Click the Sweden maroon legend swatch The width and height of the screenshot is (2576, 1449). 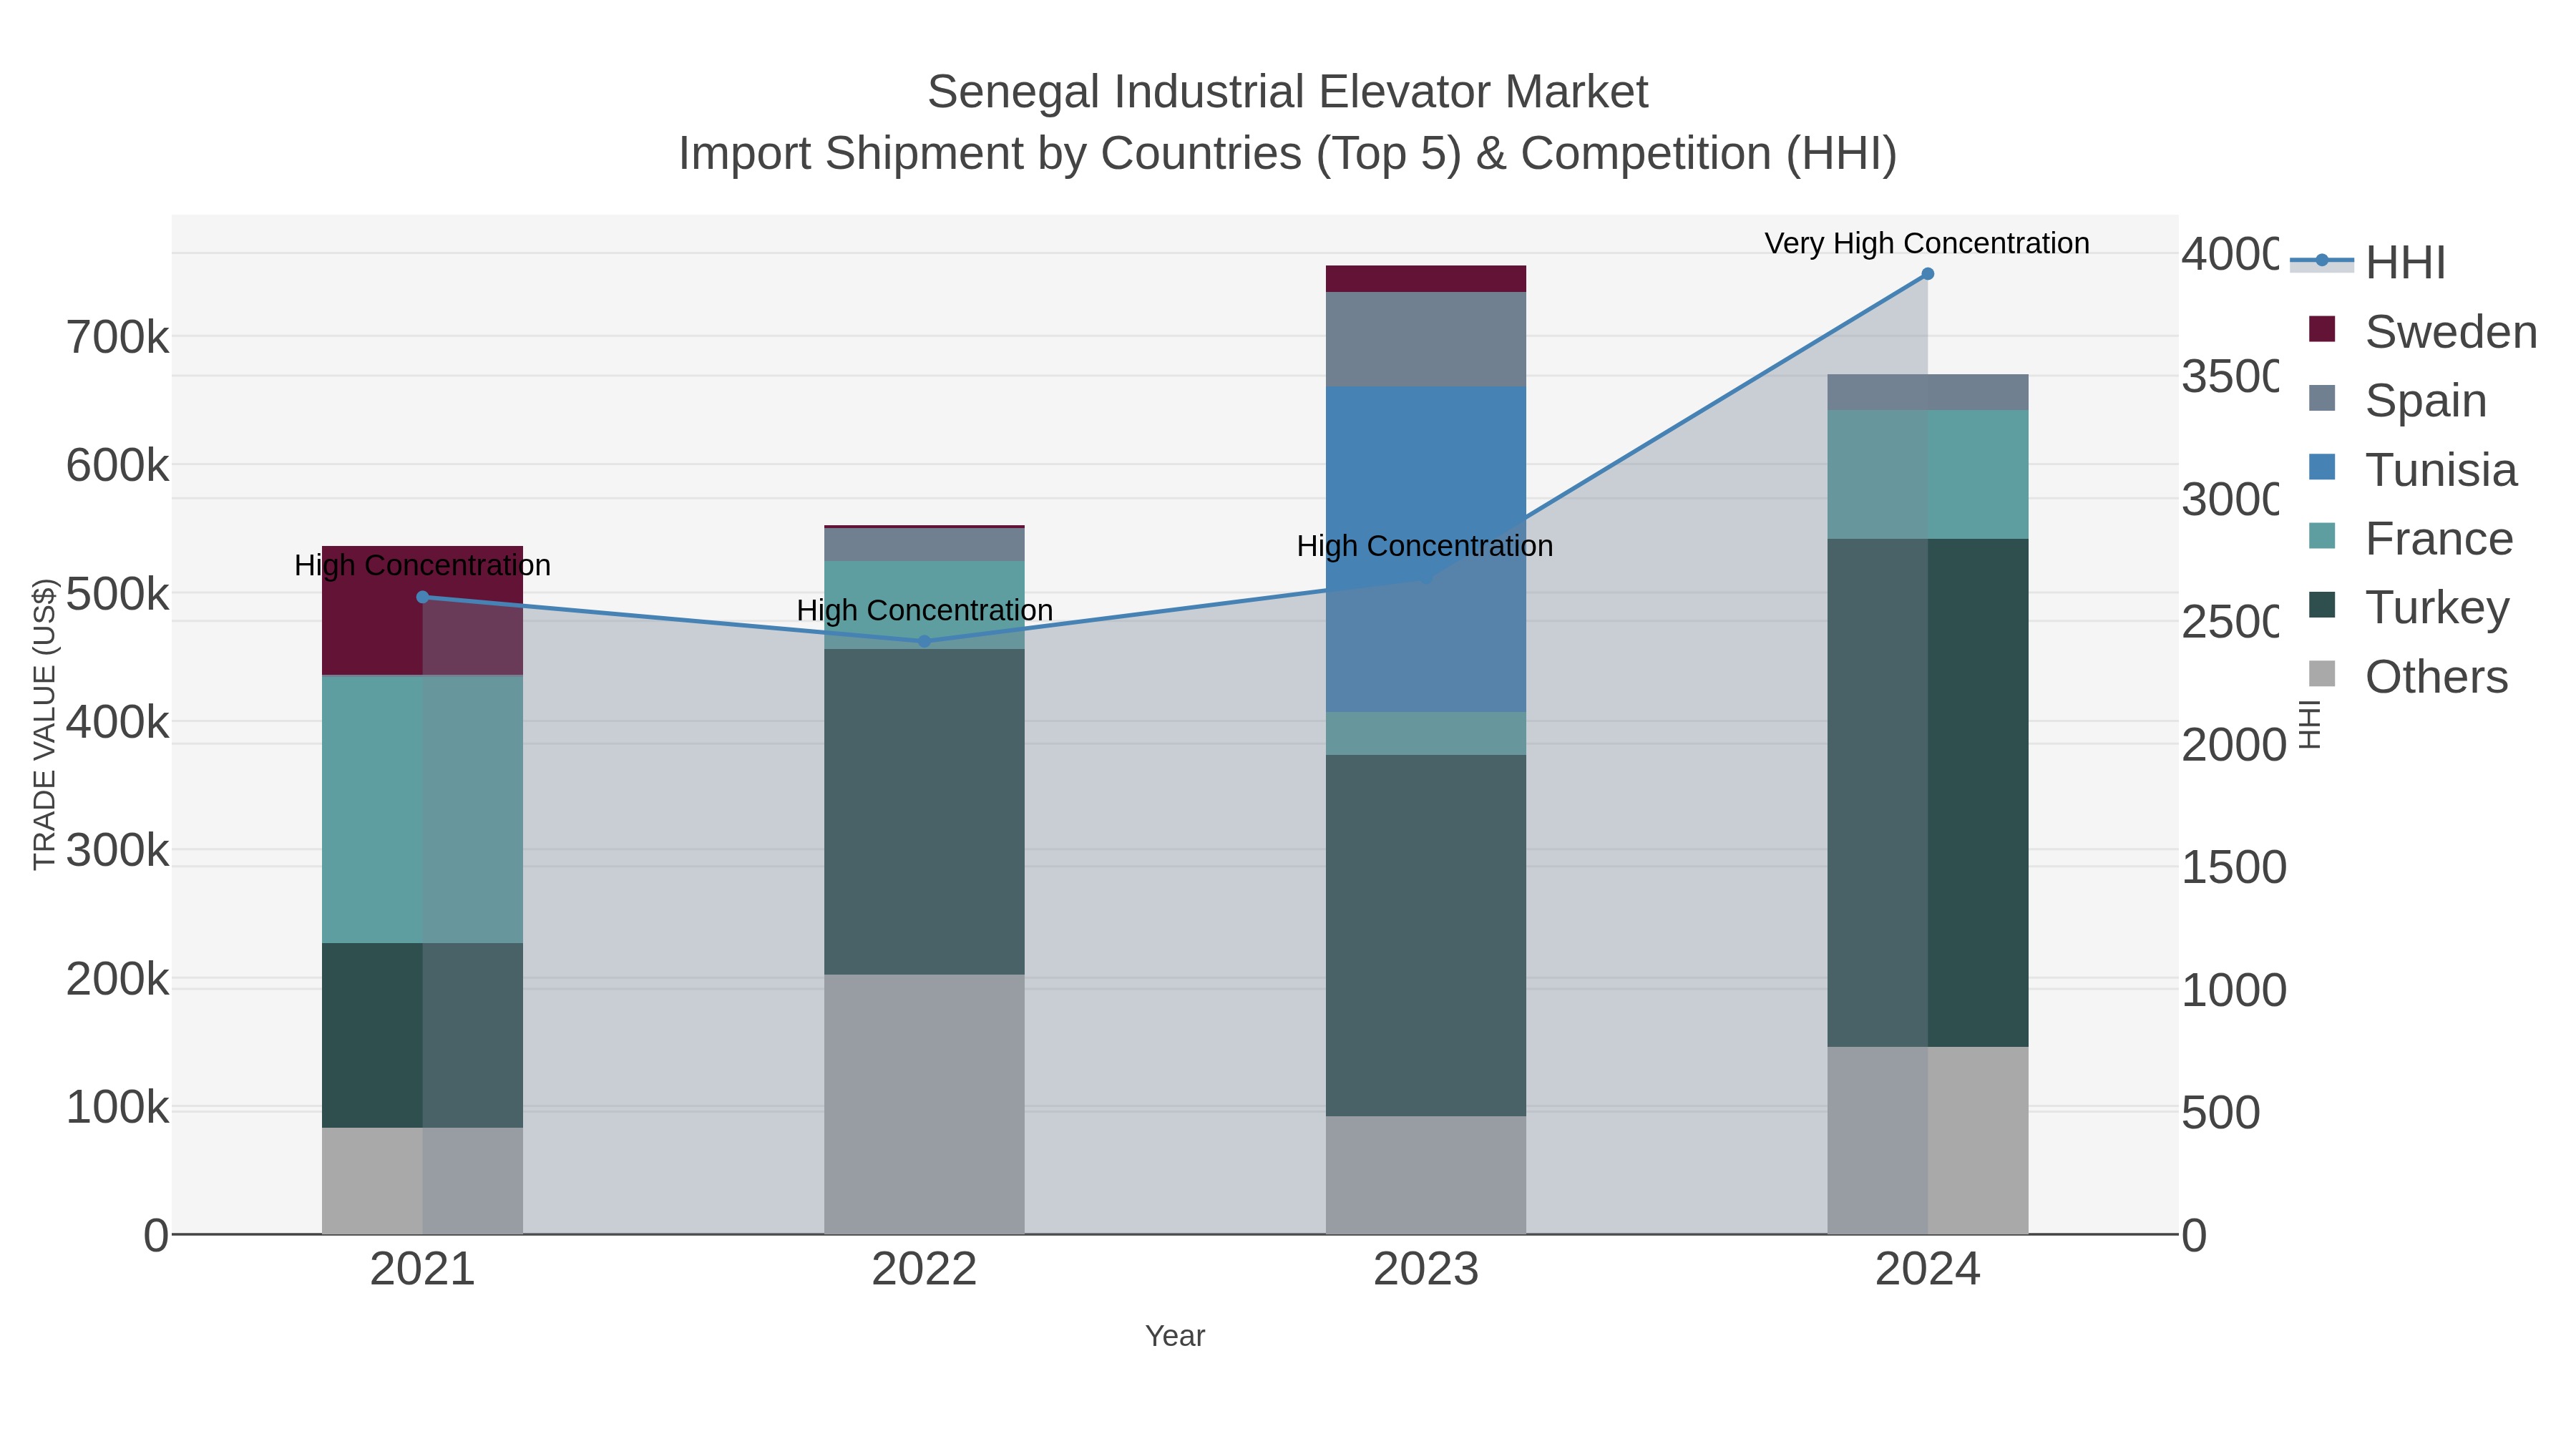(2322, 329)
